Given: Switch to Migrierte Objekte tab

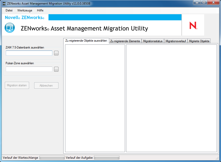Looking at the screenshot, I should tap(199, 41).
